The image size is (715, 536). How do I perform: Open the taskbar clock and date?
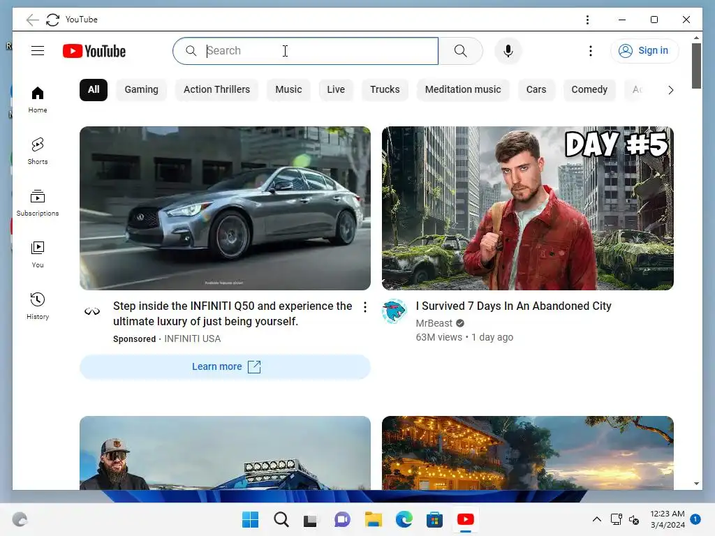[667, 519]
